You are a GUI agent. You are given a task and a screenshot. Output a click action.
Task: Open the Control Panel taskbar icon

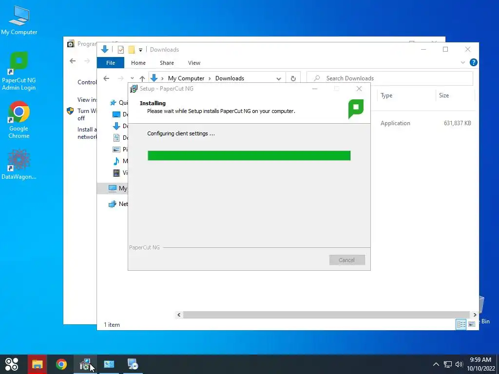click(109, 364)
